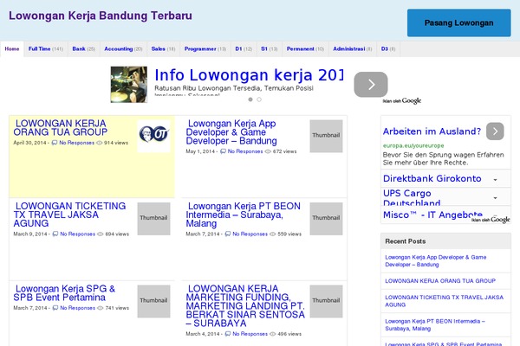The height and width of the screenshot is (346, 520).
Task: Open No Responses link for PT BEON post
Action: (x=250, y=234)
